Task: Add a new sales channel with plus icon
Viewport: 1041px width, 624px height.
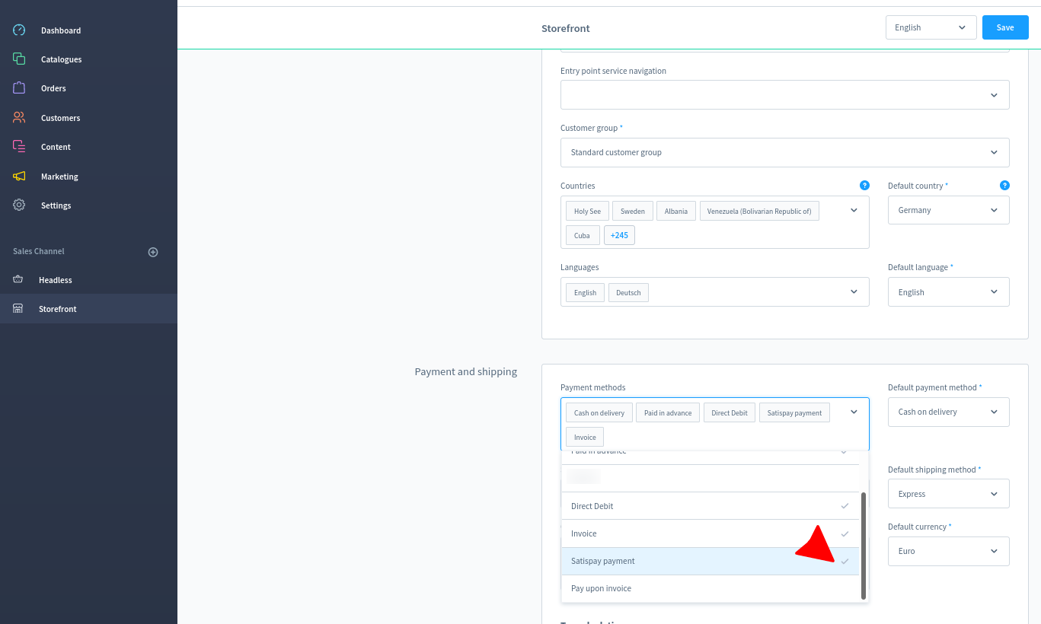Action: click(x=153, y=252)
